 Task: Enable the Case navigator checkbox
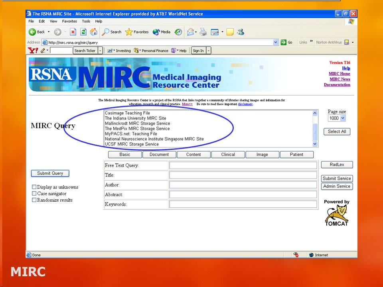click(34, 194)
